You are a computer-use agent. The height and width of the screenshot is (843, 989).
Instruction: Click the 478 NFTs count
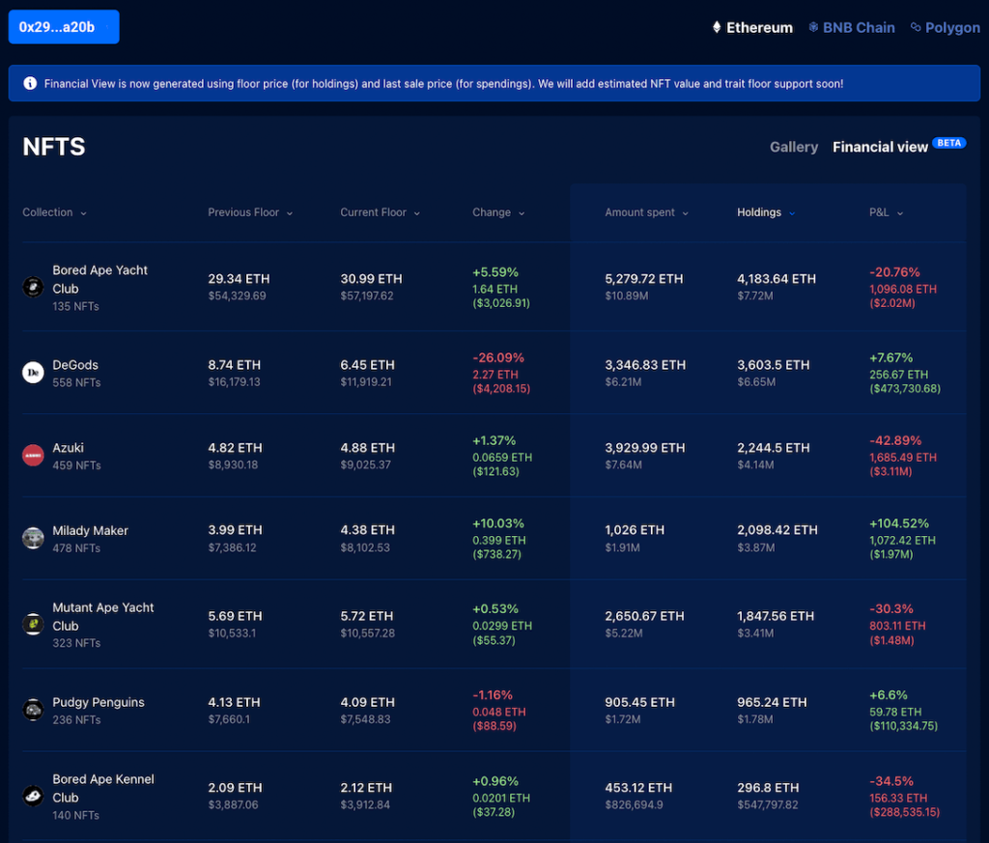76,548
